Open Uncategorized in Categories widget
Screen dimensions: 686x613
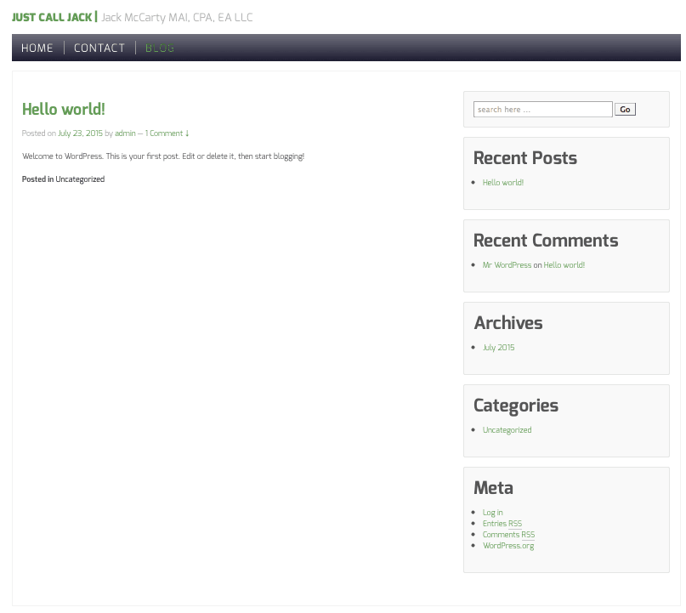tap(507, 430)
